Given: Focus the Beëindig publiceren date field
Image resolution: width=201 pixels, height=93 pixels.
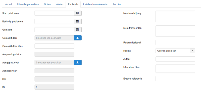Looking at the screenshot, I should tap(54, 21).
